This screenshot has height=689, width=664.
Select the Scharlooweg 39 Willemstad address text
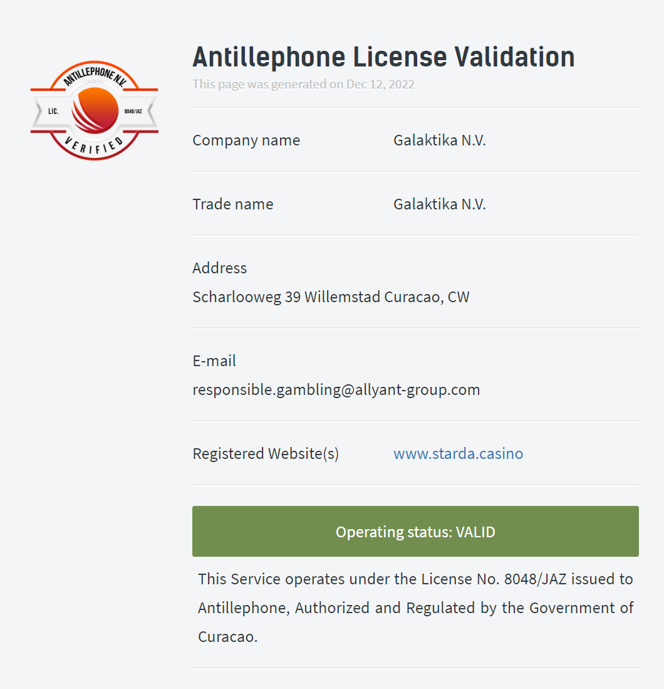(331, 297)
